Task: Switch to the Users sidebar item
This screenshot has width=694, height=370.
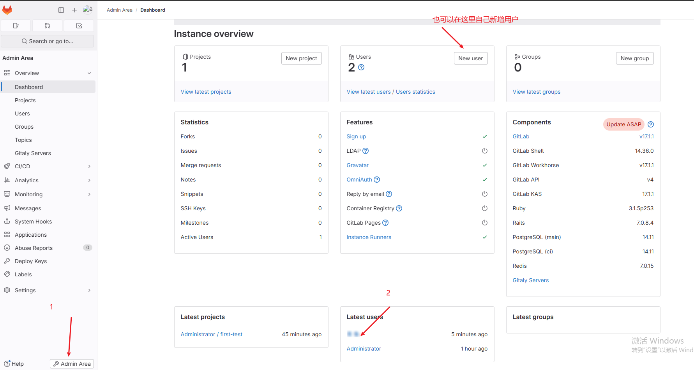Action: click(x=22, y=113)
